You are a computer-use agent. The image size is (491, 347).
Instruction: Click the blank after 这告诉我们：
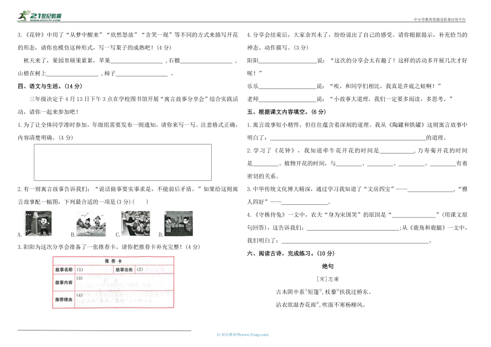pyautogui.click(x=353, y=228)
